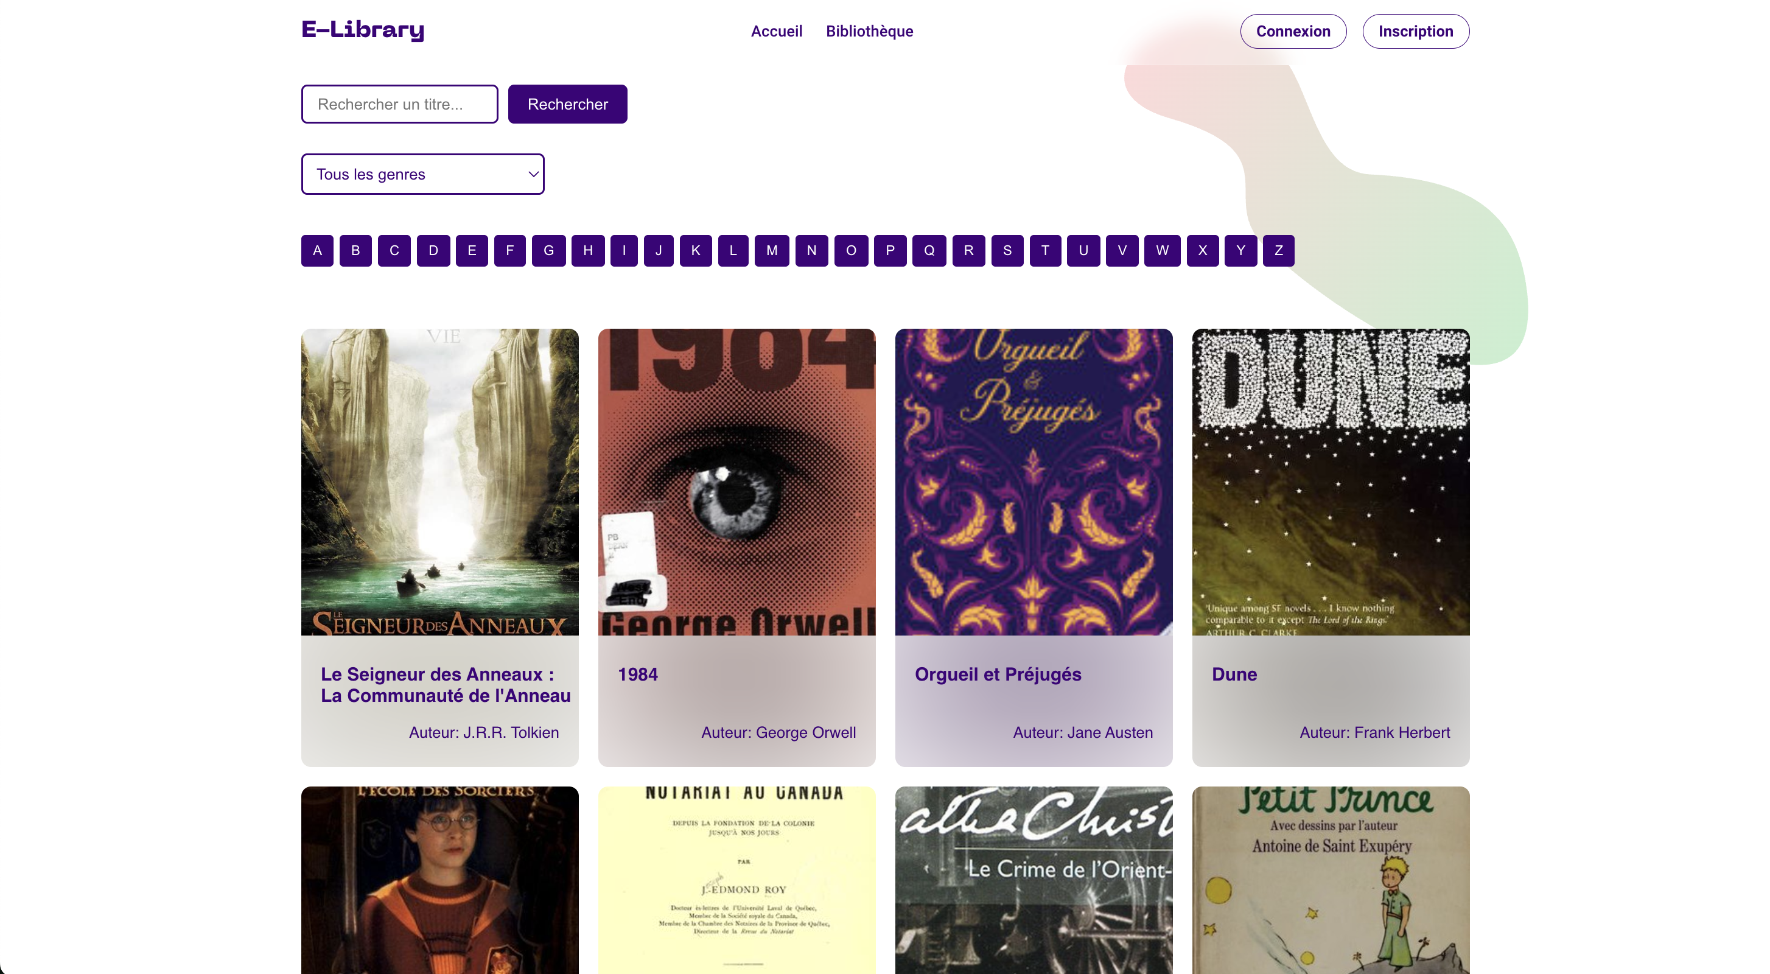Screen dimensions: 1770x974
Task: Open the Harry Potter book cover
Action: pyautogui.click(x=439, y=880)
